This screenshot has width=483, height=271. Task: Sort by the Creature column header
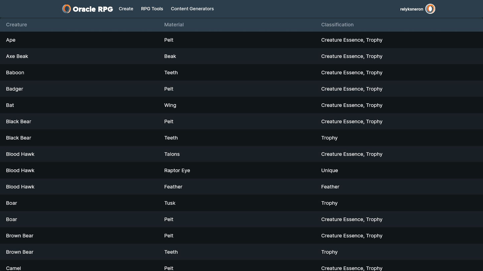tap(16, 25)
